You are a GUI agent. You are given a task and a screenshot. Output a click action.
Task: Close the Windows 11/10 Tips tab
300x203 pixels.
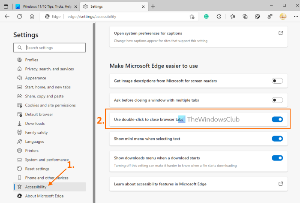75,7
